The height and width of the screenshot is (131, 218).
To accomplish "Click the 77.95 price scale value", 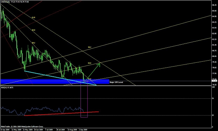I will (x=214, y=74).
